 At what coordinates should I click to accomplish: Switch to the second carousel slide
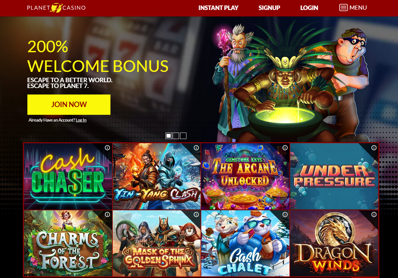(176, 136)
